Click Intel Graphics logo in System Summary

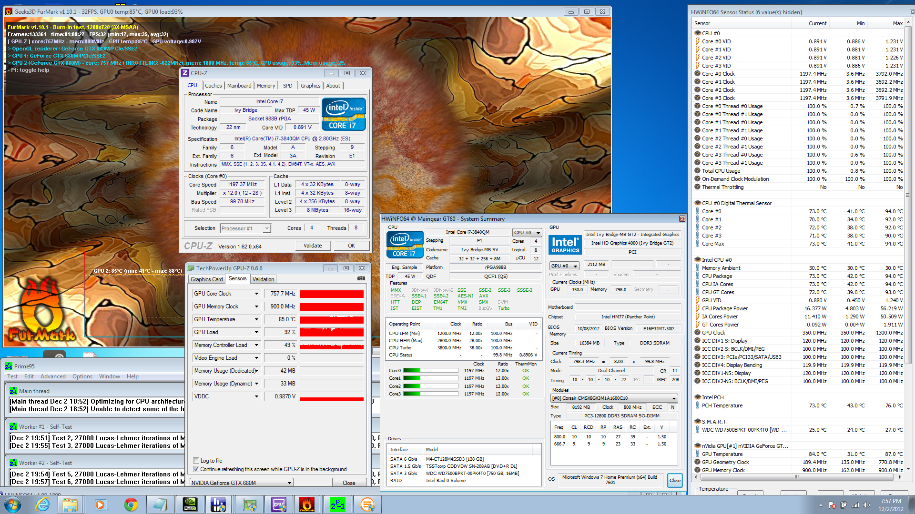[565, 245]
